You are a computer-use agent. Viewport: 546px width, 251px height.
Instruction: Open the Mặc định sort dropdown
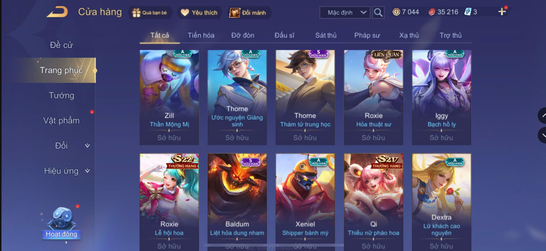(345, 13)
